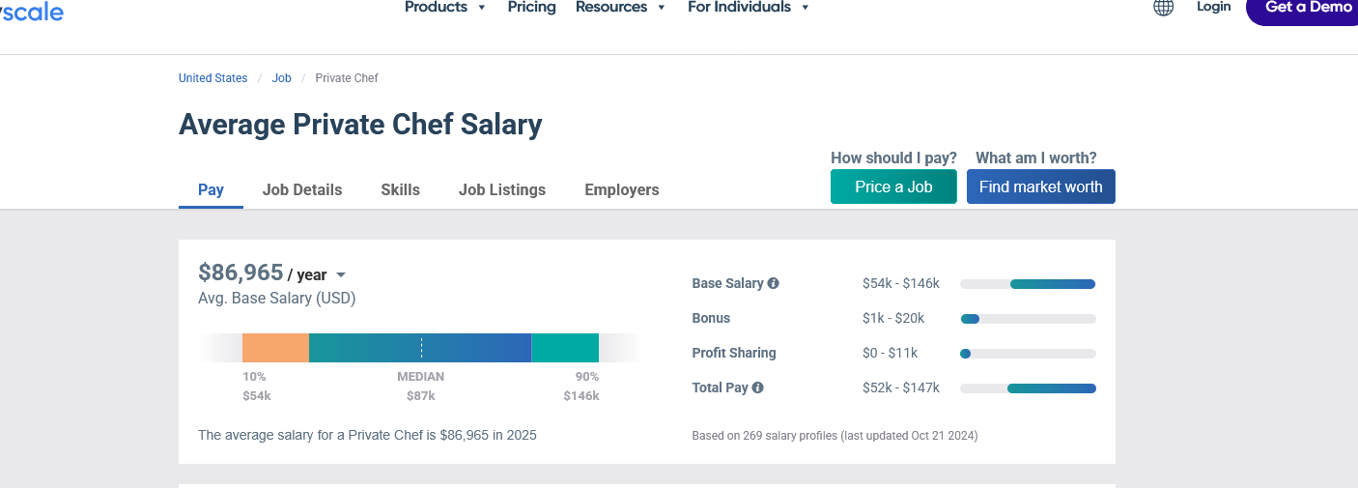Click the Job breadcrumb link
This screenshot has width=1358, height=488.
pos(282,78)
